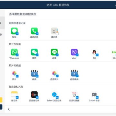This screenshot has height=116, width=116.
Task: Uncheck the 通话记录 checkbox
Action: click(37, 34)
